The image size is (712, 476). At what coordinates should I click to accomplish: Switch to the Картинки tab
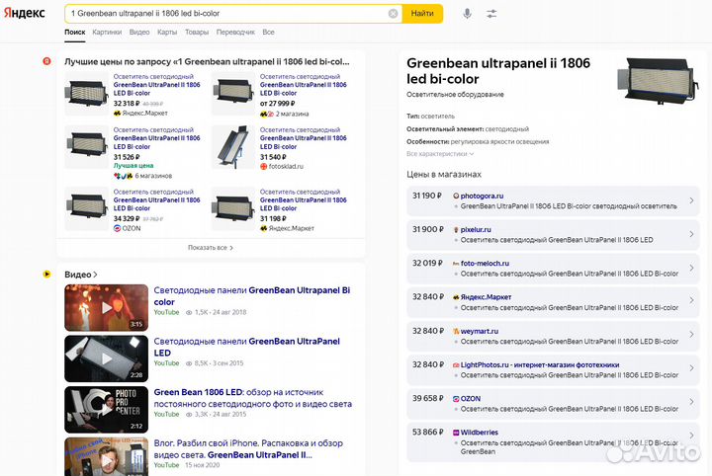click(107, 33)
